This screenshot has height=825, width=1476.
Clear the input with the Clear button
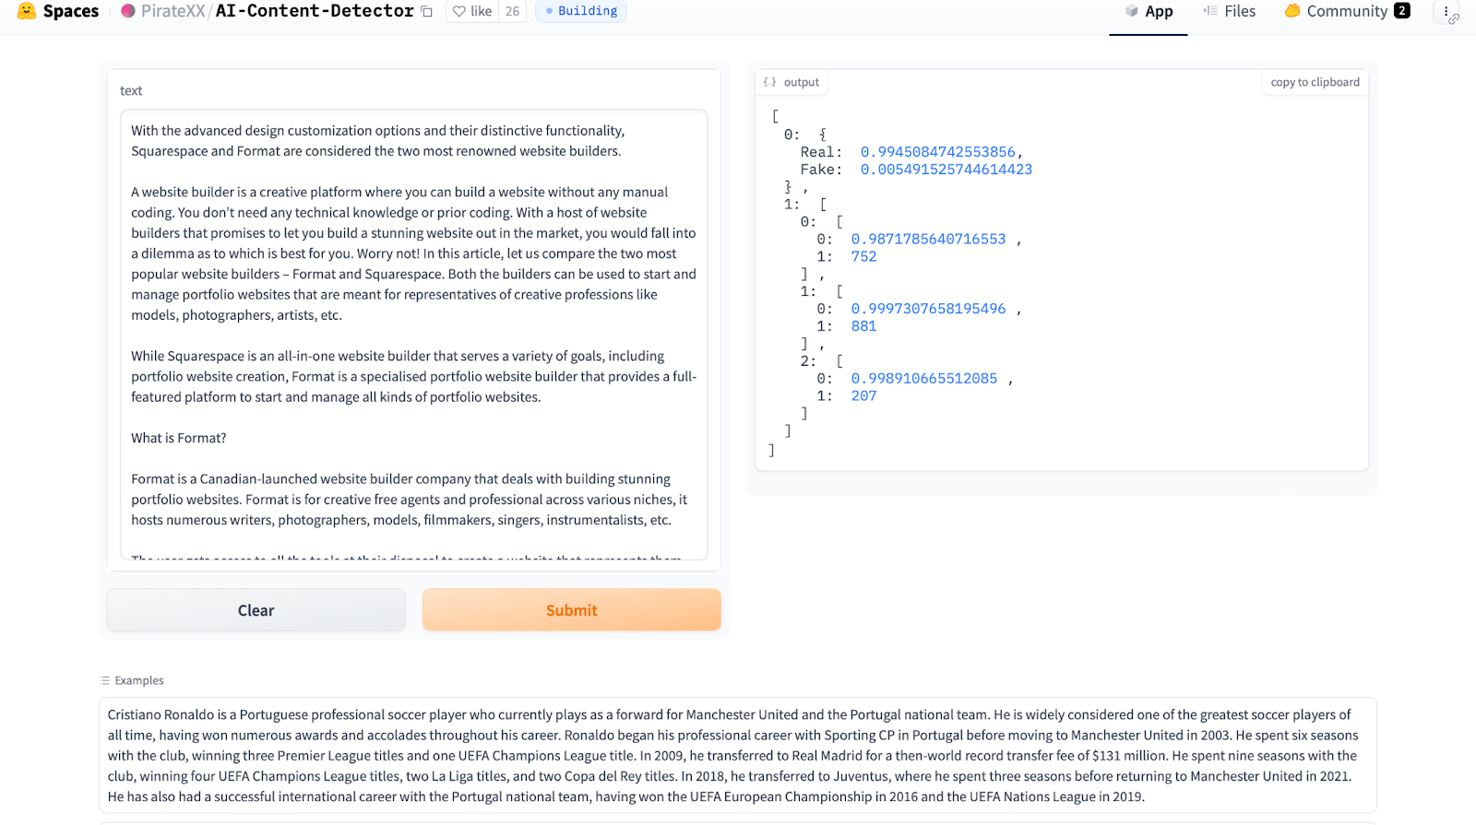pos(256,610)
